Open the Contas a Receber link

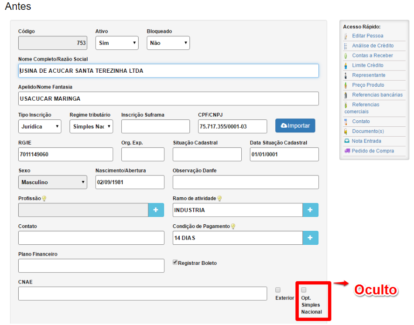[372, 55]
